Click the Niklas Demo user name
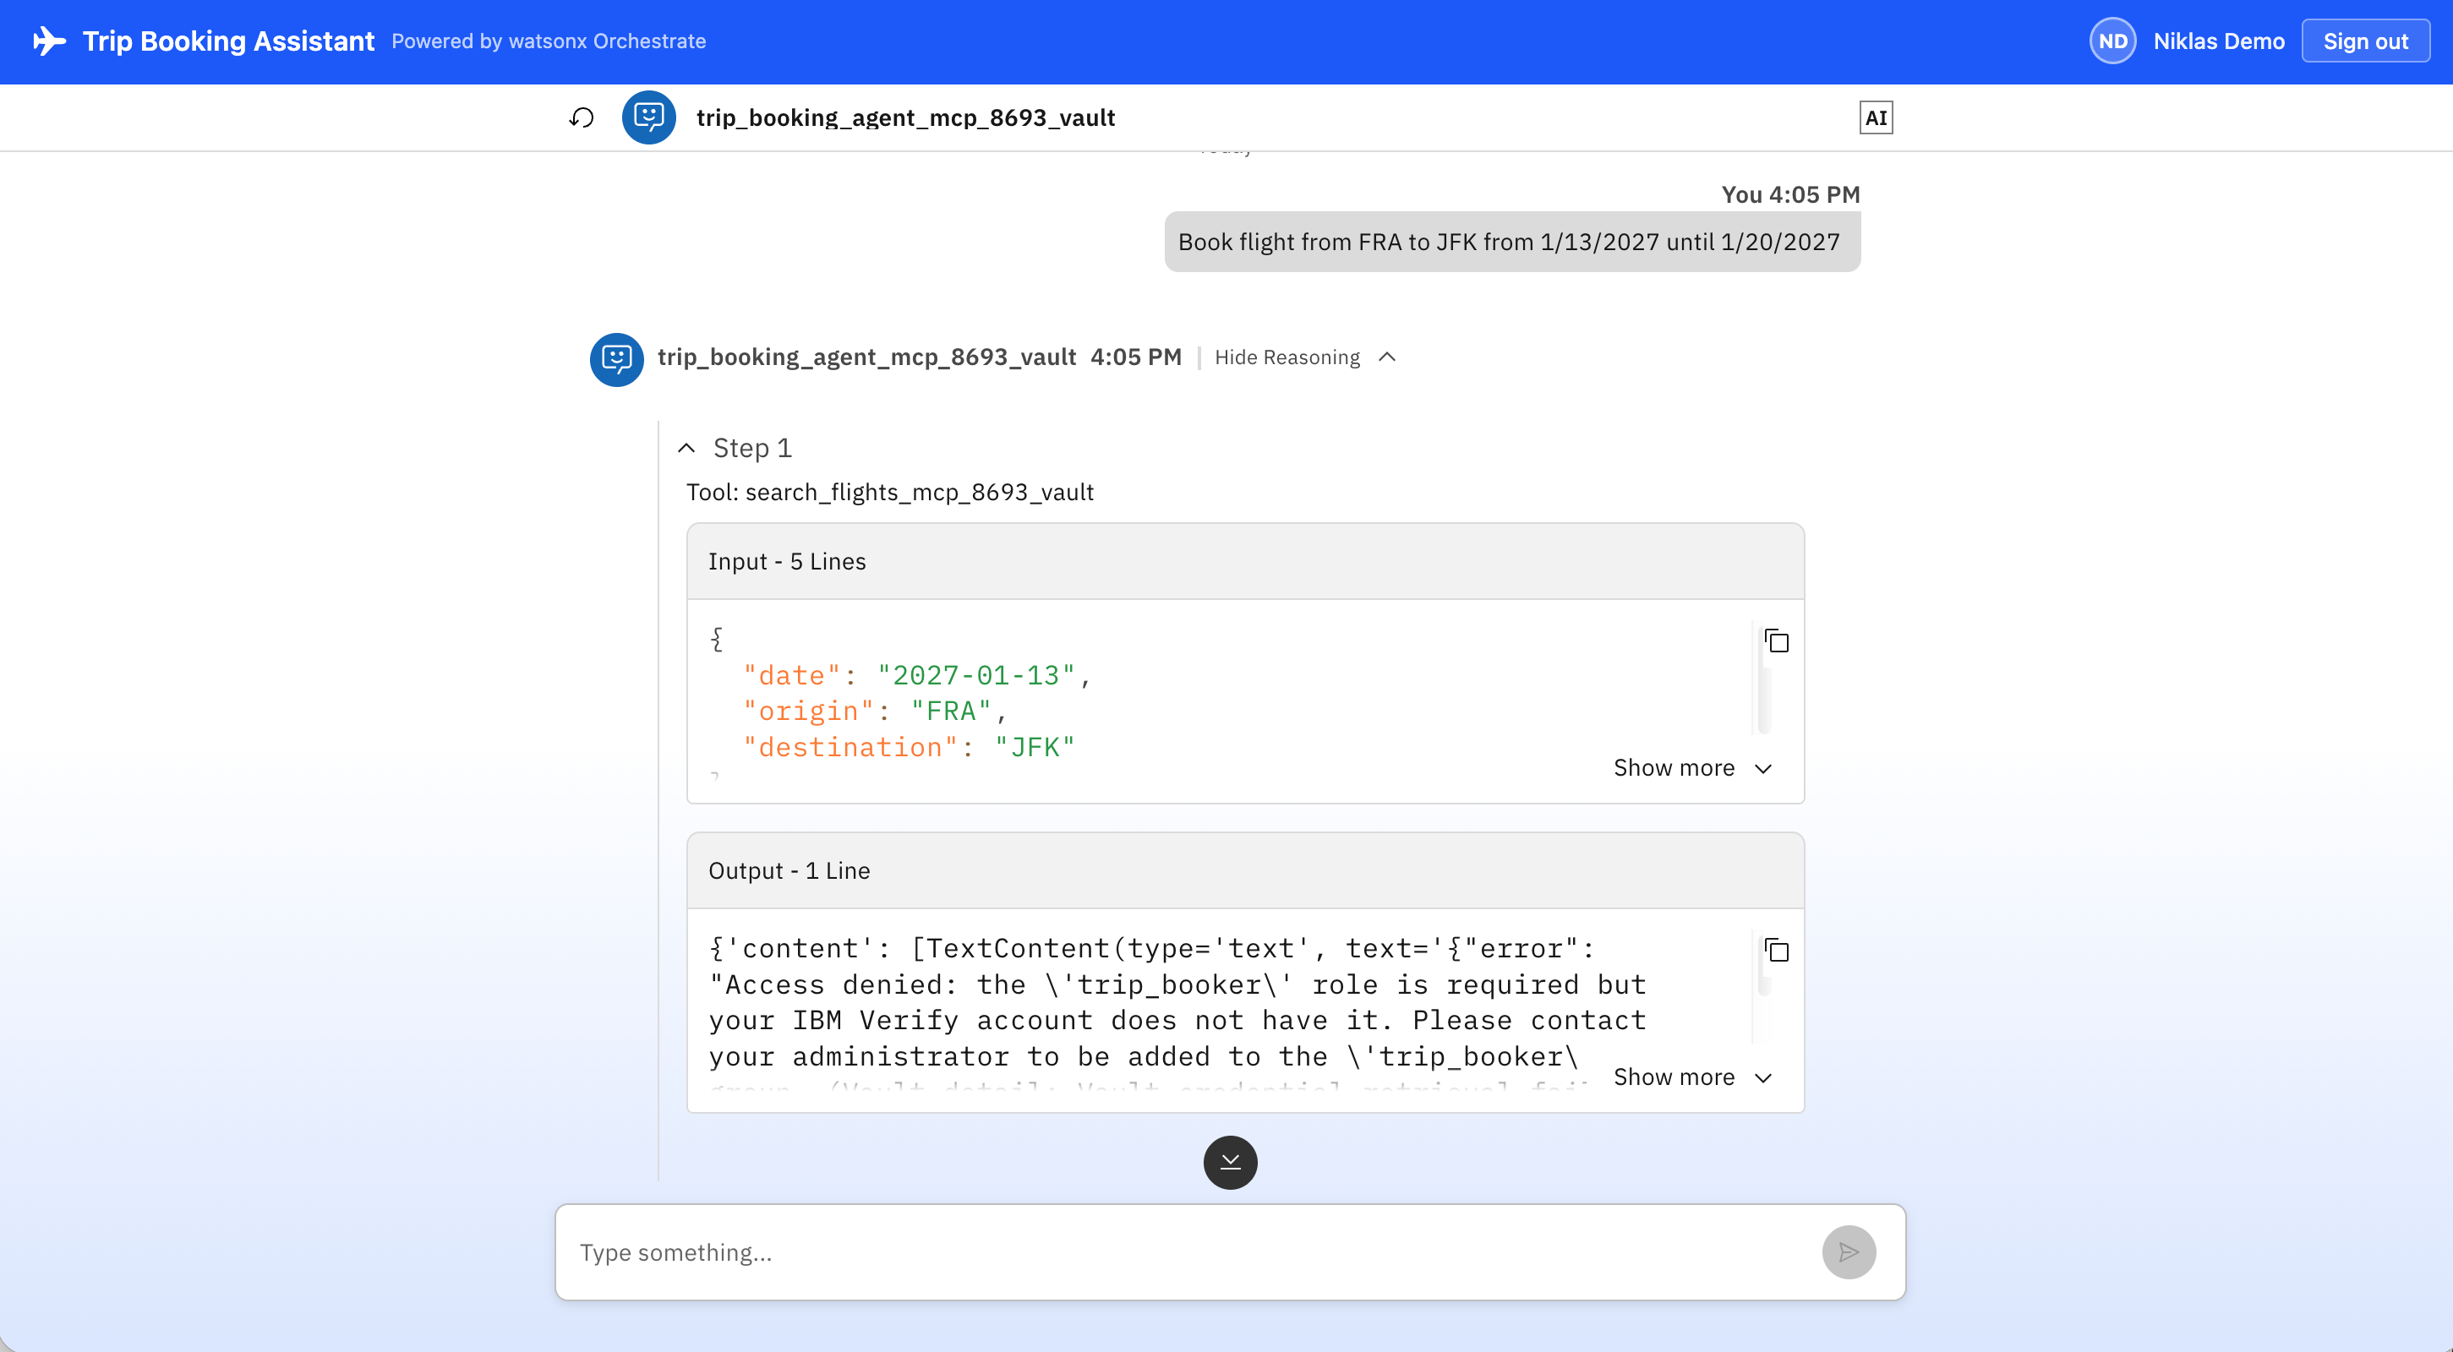Screen dimensions: 2453x1352 (x=2218, y=41)
